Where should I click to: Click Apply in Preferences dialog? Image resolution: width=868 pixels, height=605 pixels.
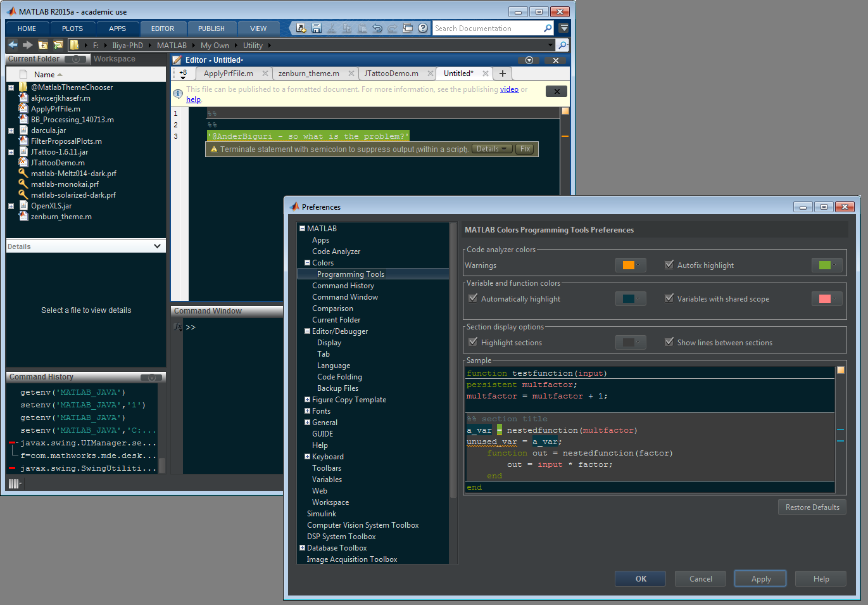point(761,578)
